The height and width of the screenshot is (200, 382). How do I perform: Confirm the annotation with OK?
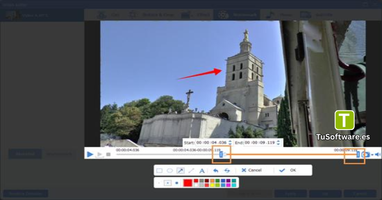click(x=288, y=170)
